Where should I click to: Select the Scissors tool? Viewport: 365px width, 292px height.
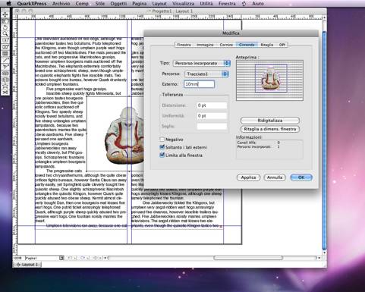[5, 93]
